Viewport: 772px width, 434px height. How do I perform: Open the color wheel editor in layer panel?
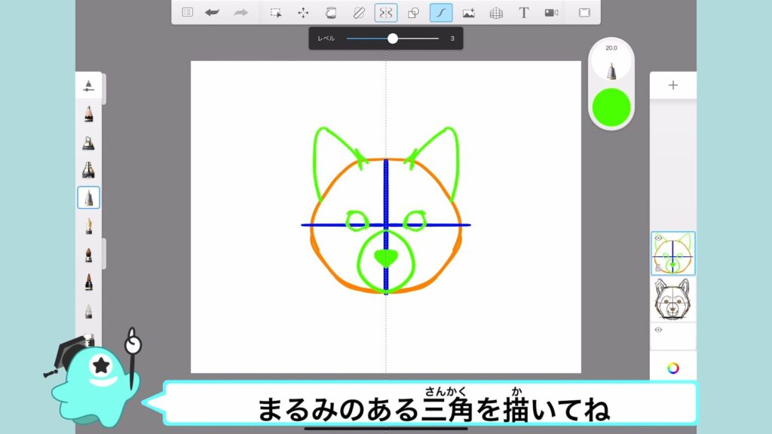coord(673,368)
